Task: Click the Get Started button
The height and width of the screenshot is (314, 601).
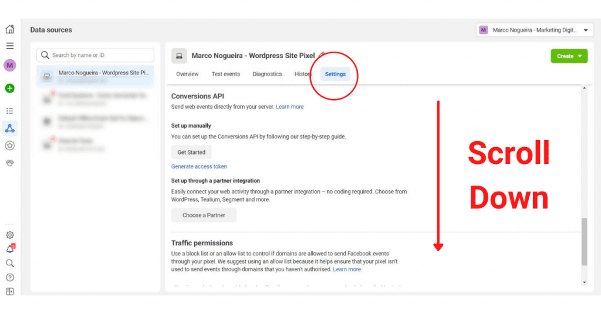Action: [x=191, y=152]
